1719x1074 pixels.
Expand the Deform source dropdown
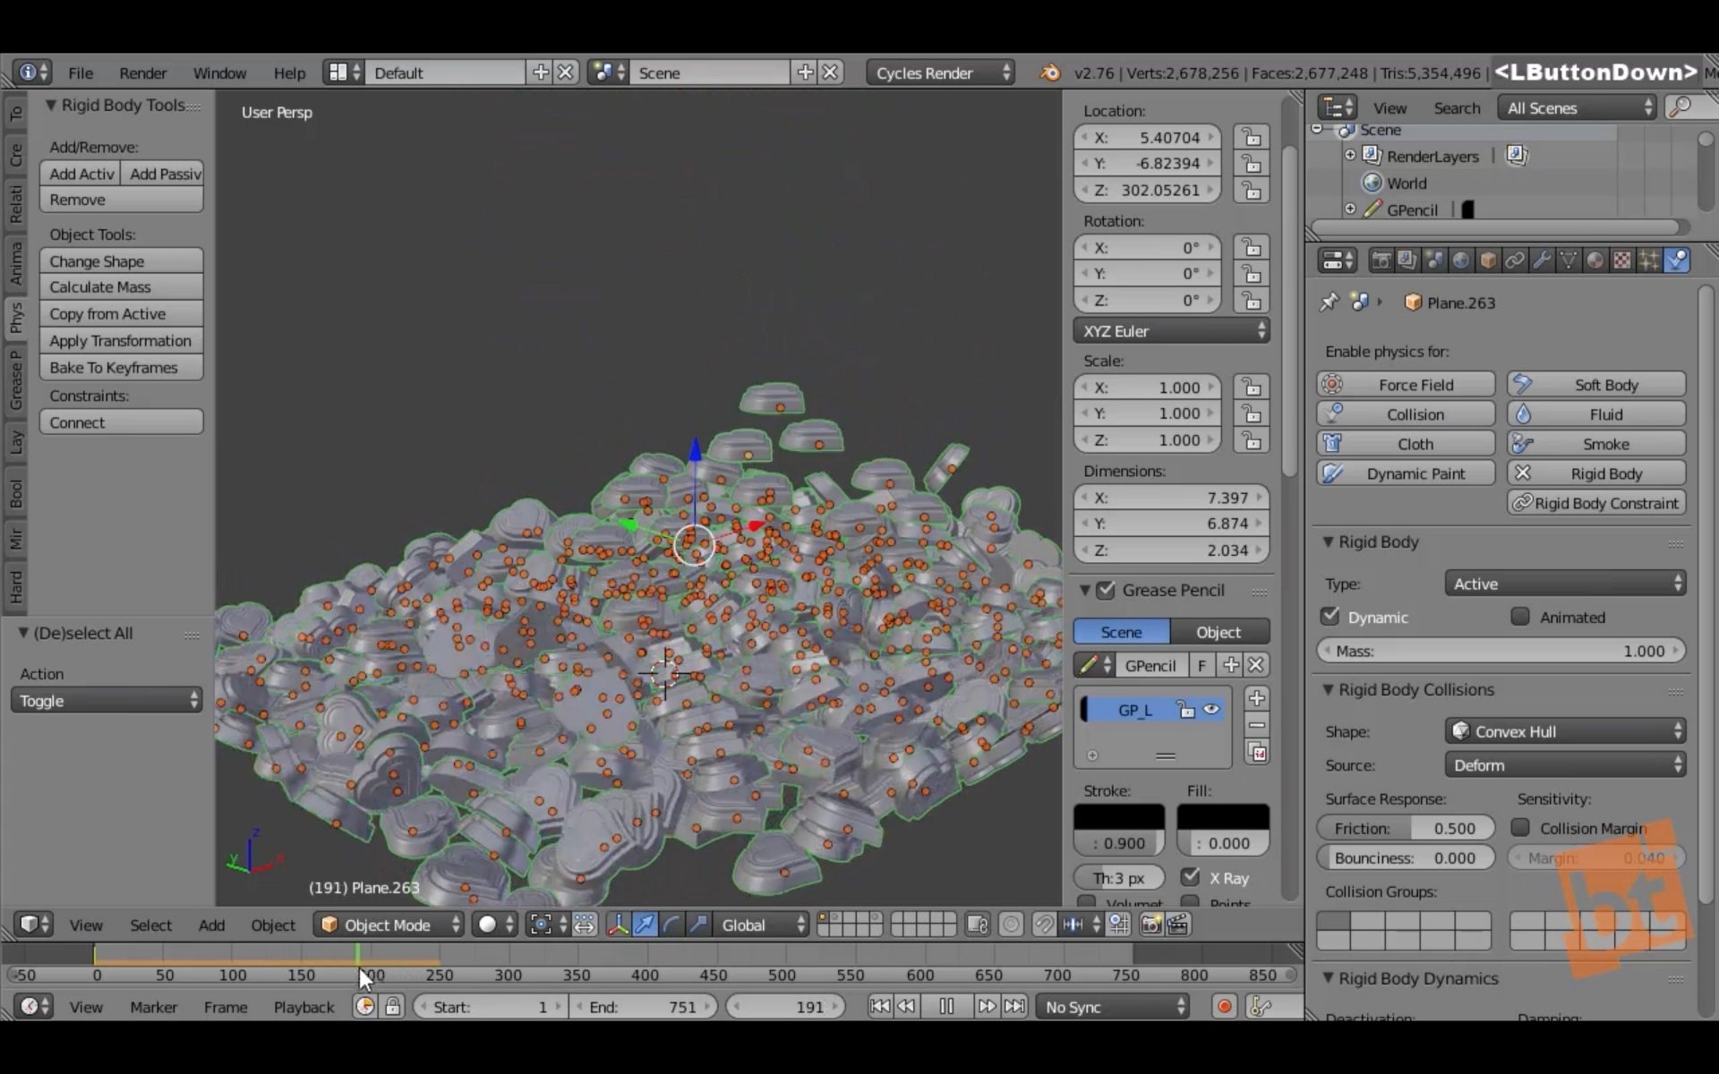pos(1564,763)
